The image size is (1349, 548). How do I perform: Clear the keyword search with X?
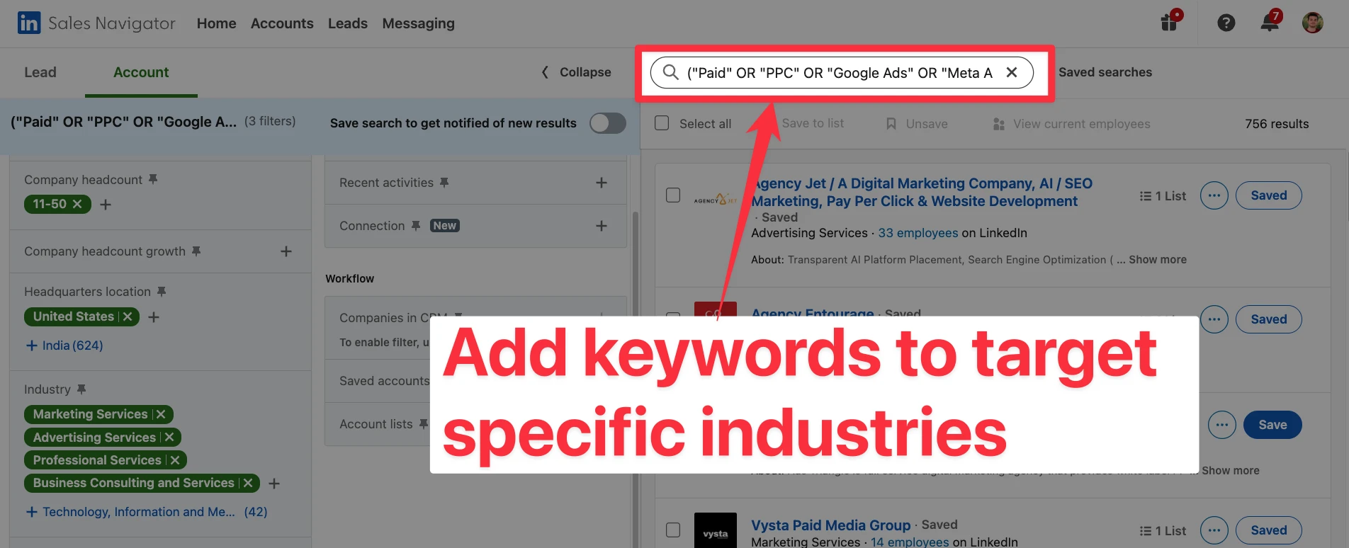point(1012,72)
